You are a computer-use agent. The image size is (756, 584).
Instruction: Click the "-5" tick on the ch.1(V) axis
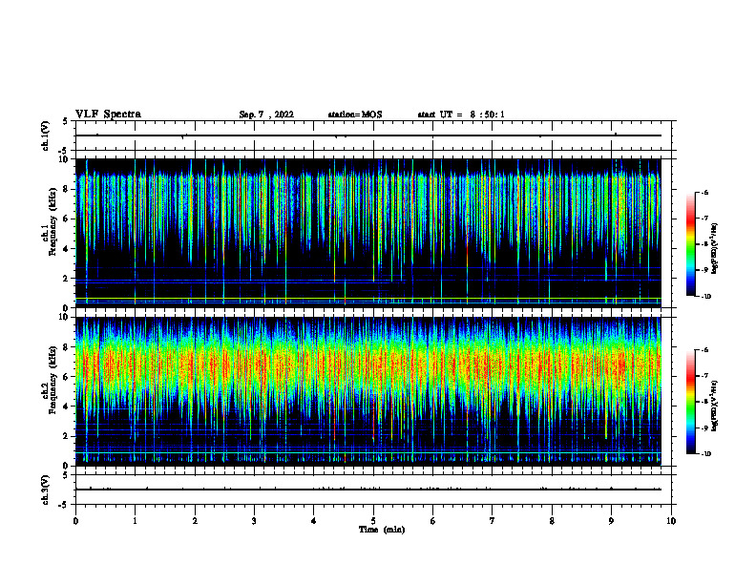coord(64,151)
